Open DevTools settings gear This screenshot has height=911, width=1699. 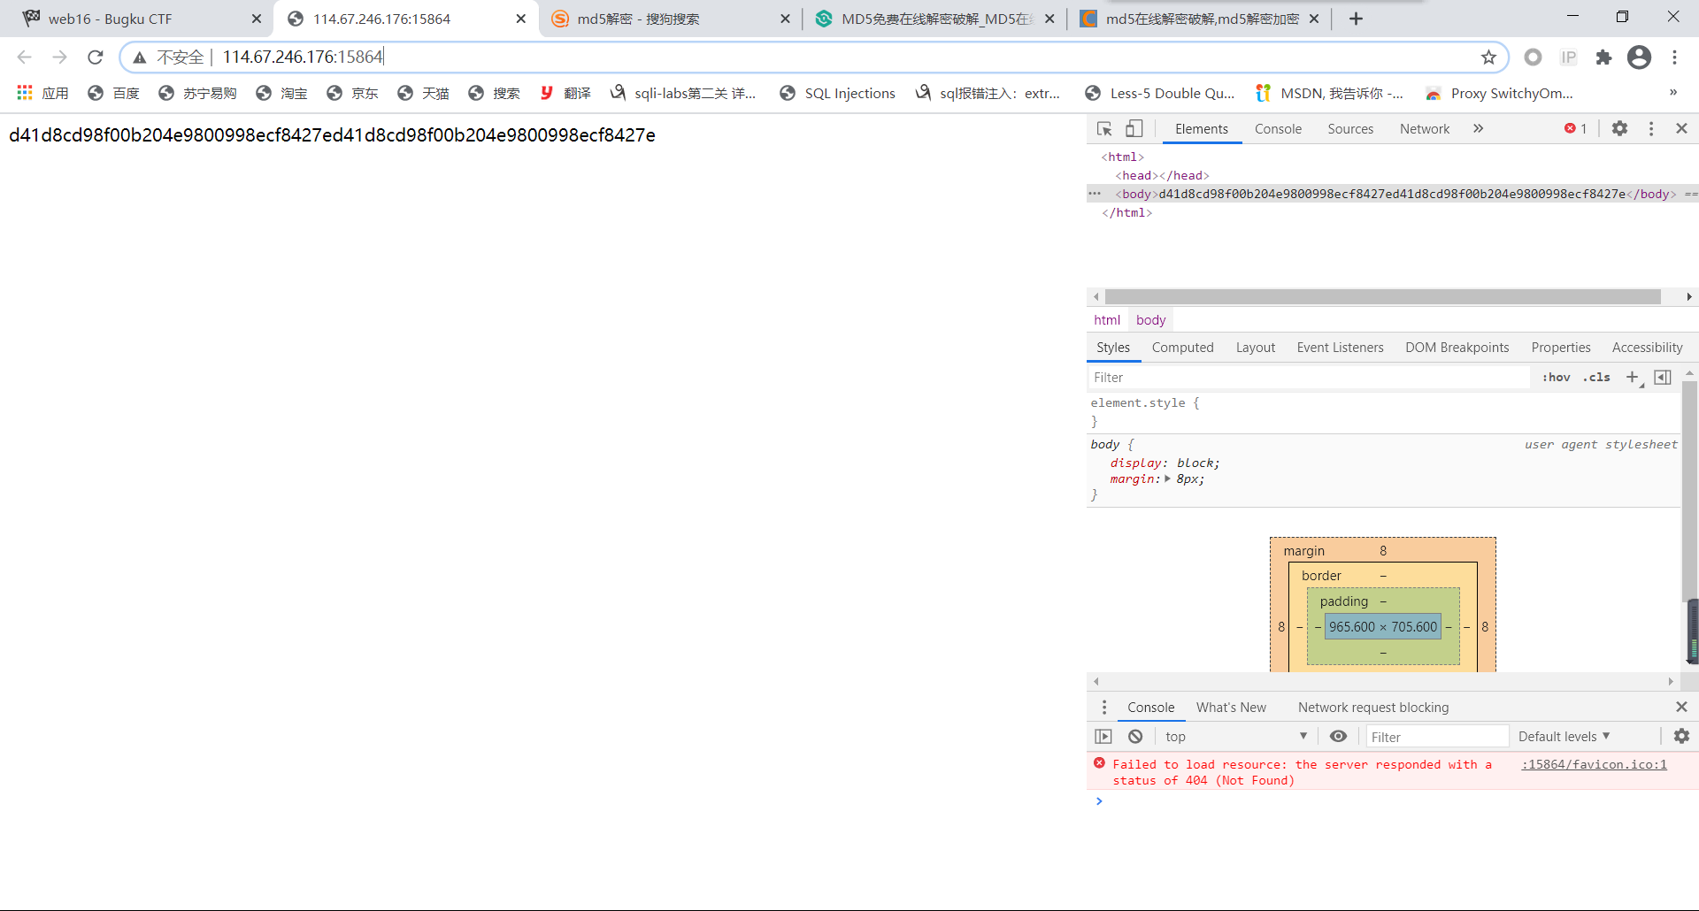coord(1619,129)
